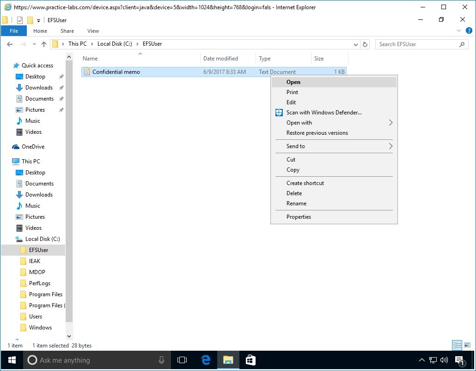This screenshot has width=476, height=371.
Task: Unpin Desktop from Quick access
Action: click(61, 77)
